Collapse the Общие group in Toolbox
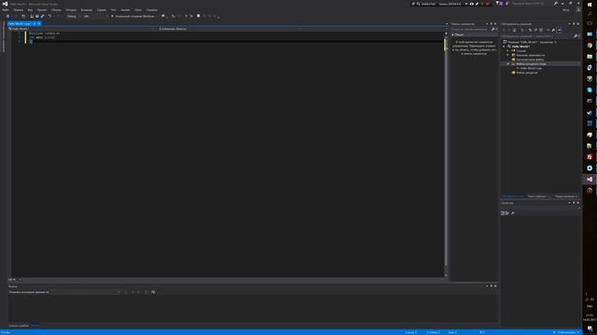 [452, 34]
